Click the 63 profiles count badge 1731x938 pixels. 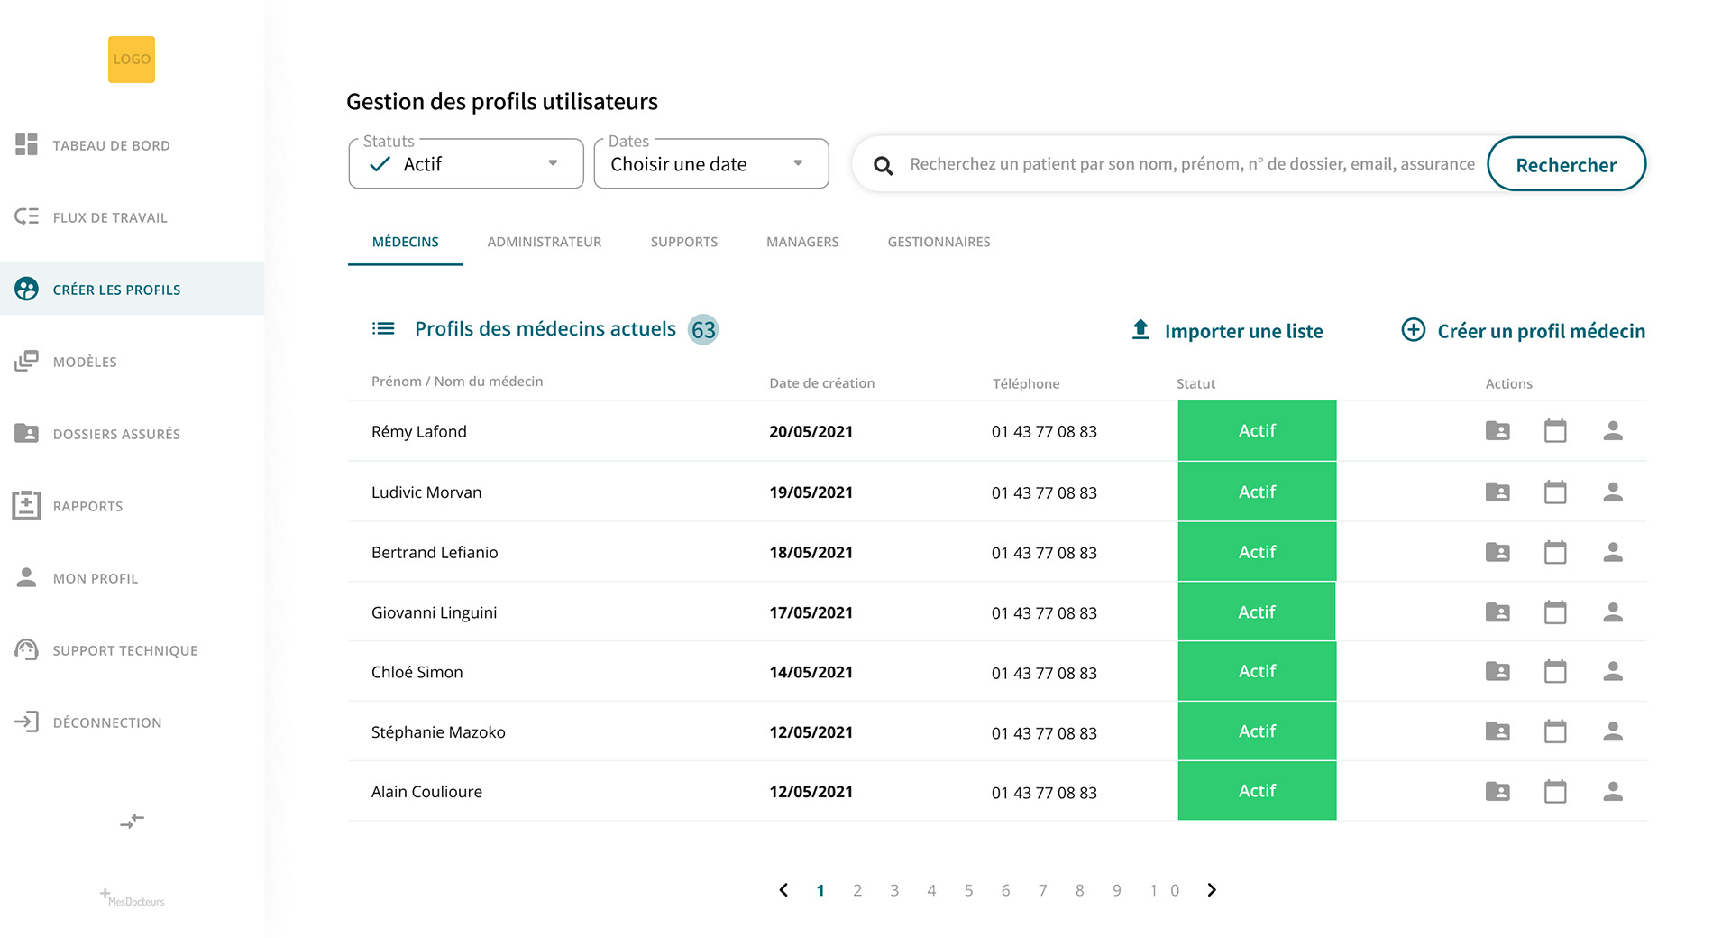[703, 330]
